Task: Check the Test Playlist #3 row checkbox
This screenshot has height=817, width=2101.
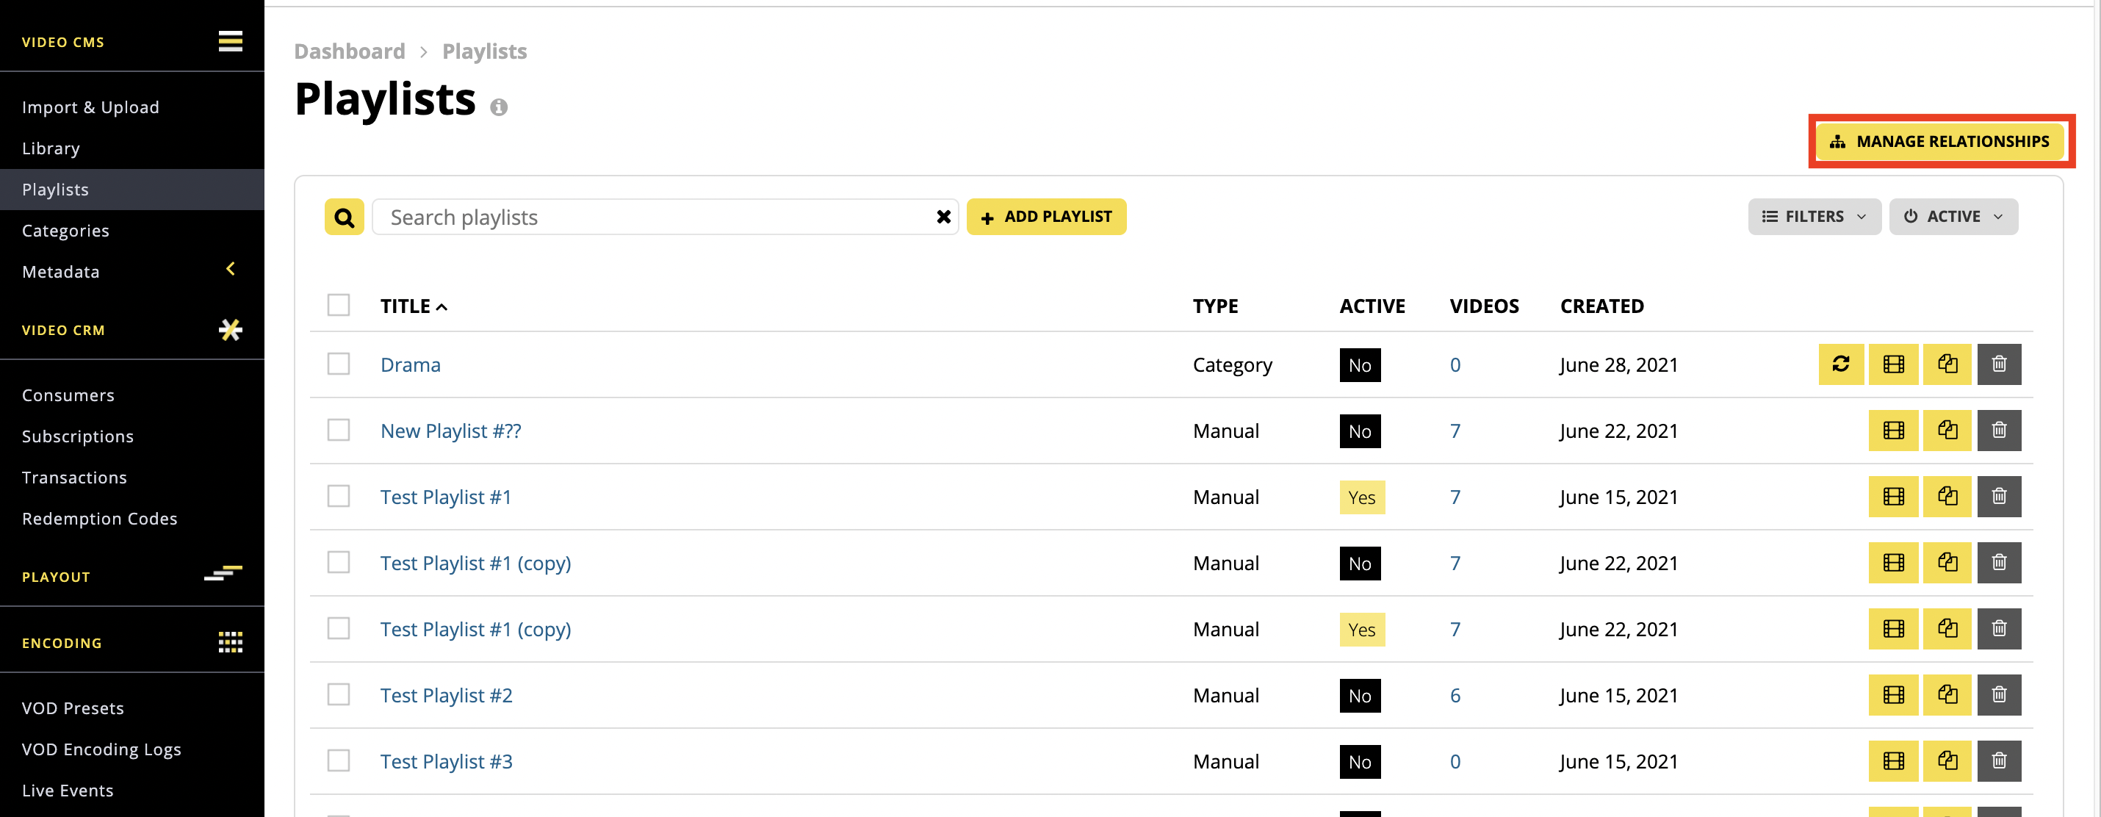Action: click(339, 760)
